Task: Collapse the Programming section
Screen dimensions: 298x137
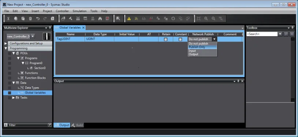Action: point(5,48)
